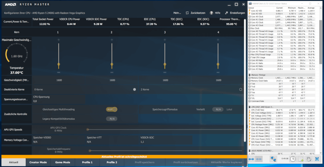Viewport: 324px width, 167px height.
Task: Click Aktuelle Werte kopieren button
Action: click(226, 162)
